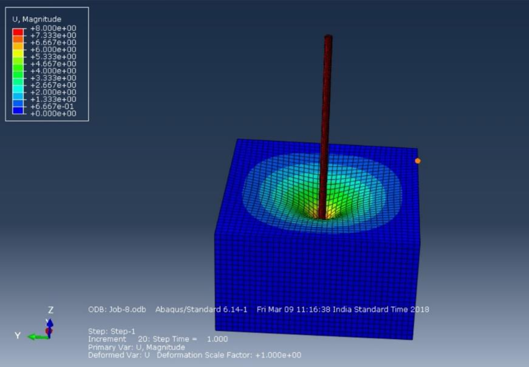Select the orange node marker on the block edge
529x367 pixels.
pos(418,160)
